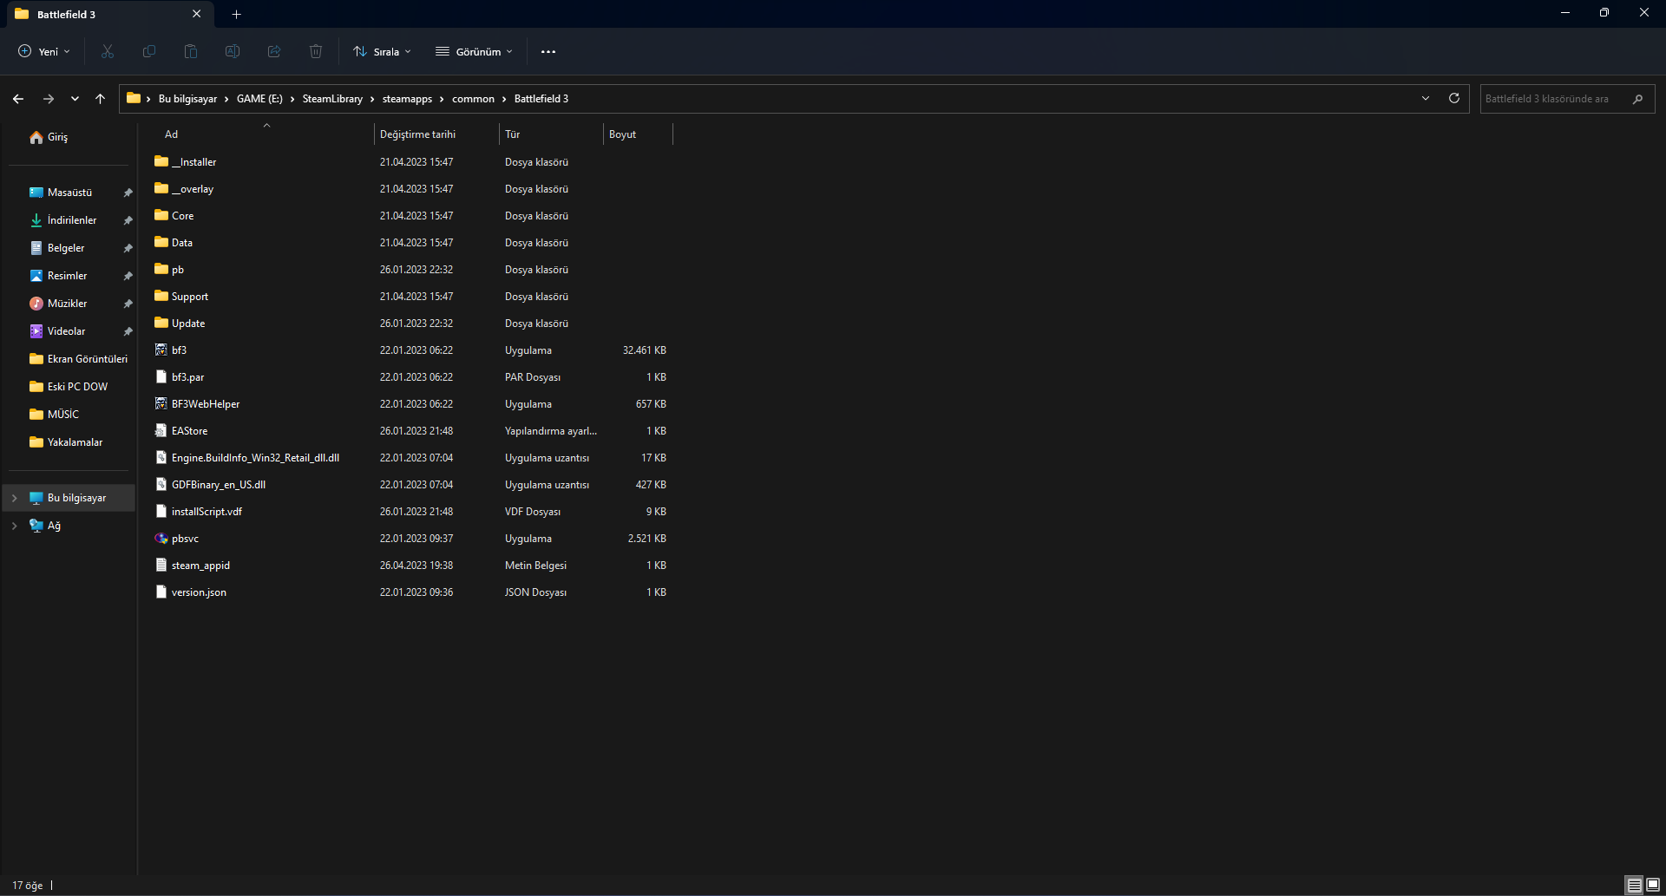Refresh the folder view
The width and height of the screenshot is (1666, 896).
tap(1454, 98)
